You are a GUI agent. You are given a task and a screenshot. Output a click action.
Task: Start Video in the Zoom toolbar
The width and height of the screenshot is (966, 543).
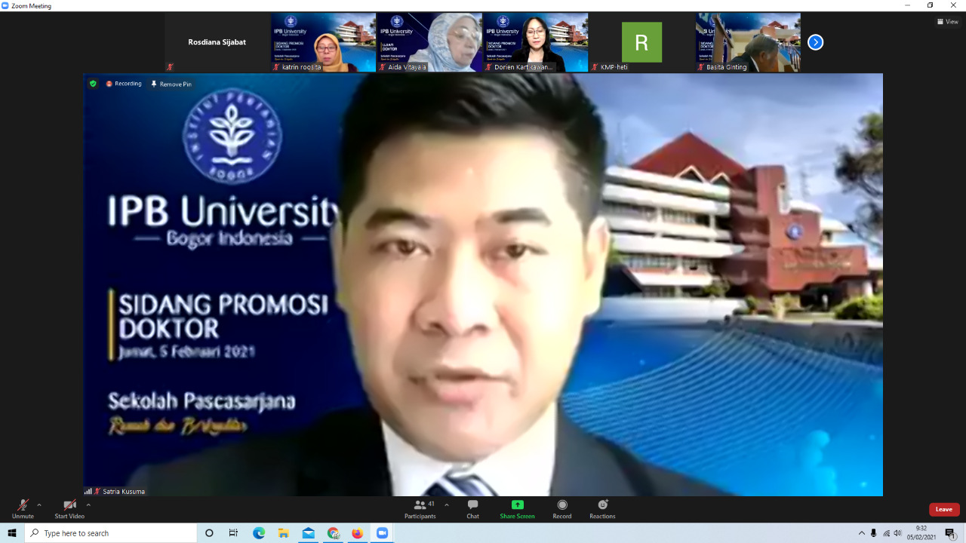coord(69,509)
